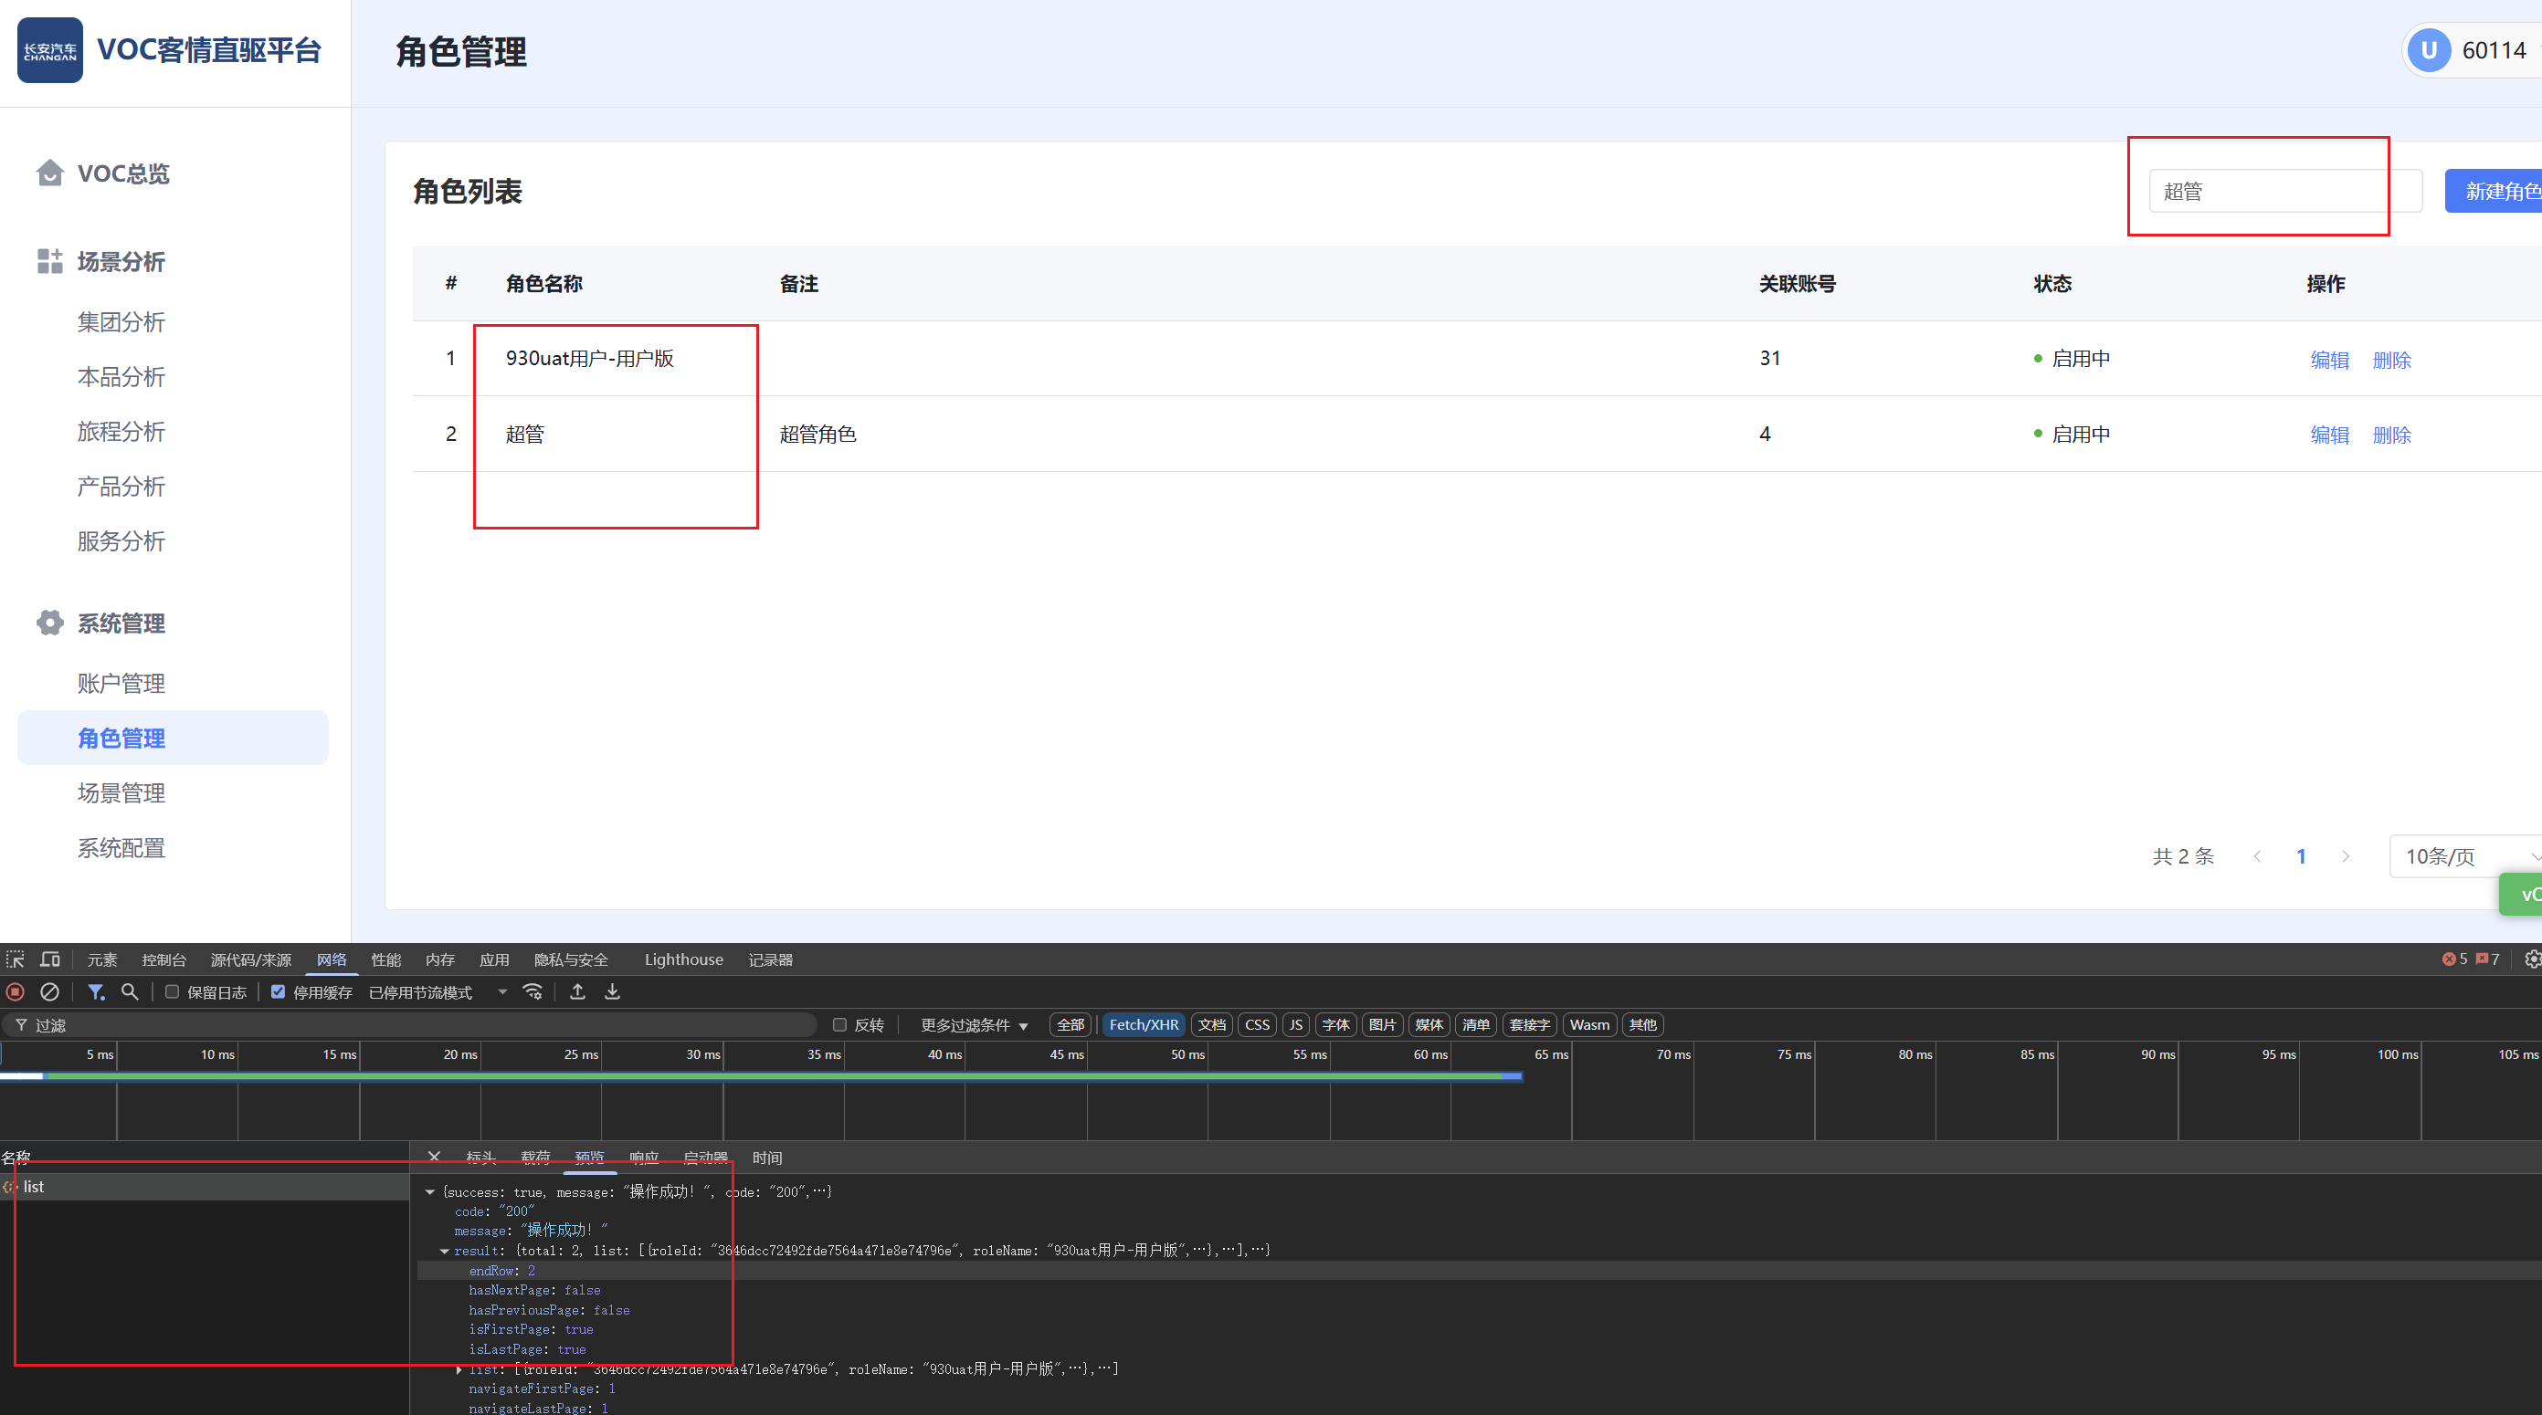Switch to the 控制台 devtools tab
The image size is (2542, 1415).
click(x=163, y=959)
